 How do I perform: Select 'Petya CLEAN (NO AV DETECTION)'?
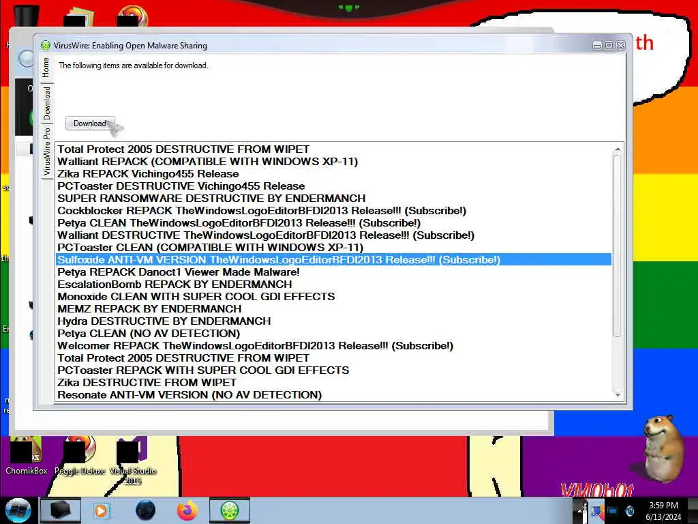(x=333, y=333)
